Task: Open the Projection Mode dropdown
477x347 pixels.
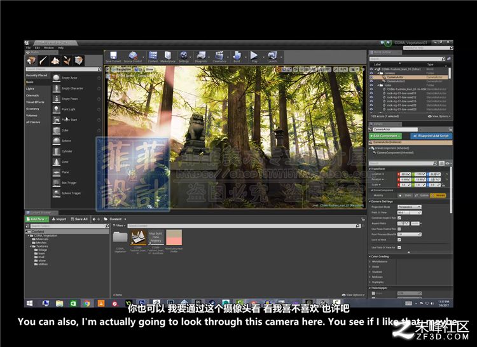Action: (409, 207)
